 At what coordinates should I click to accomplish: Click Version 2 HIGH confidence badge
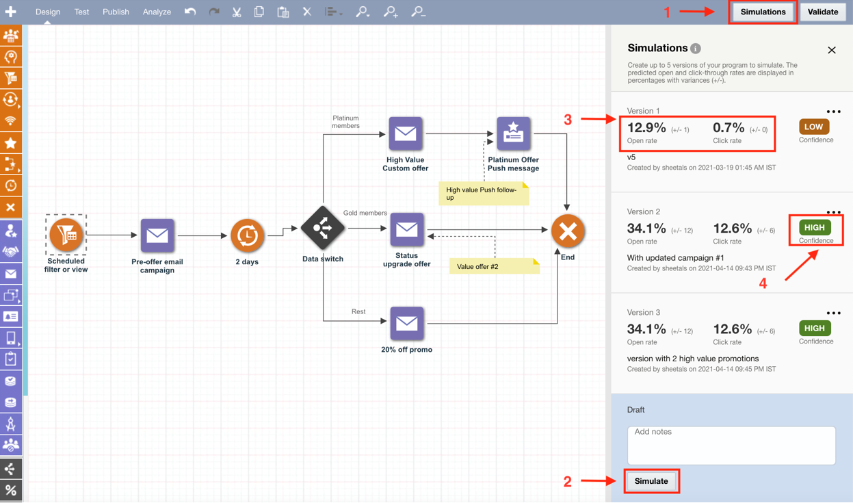[x=814, y=227]
